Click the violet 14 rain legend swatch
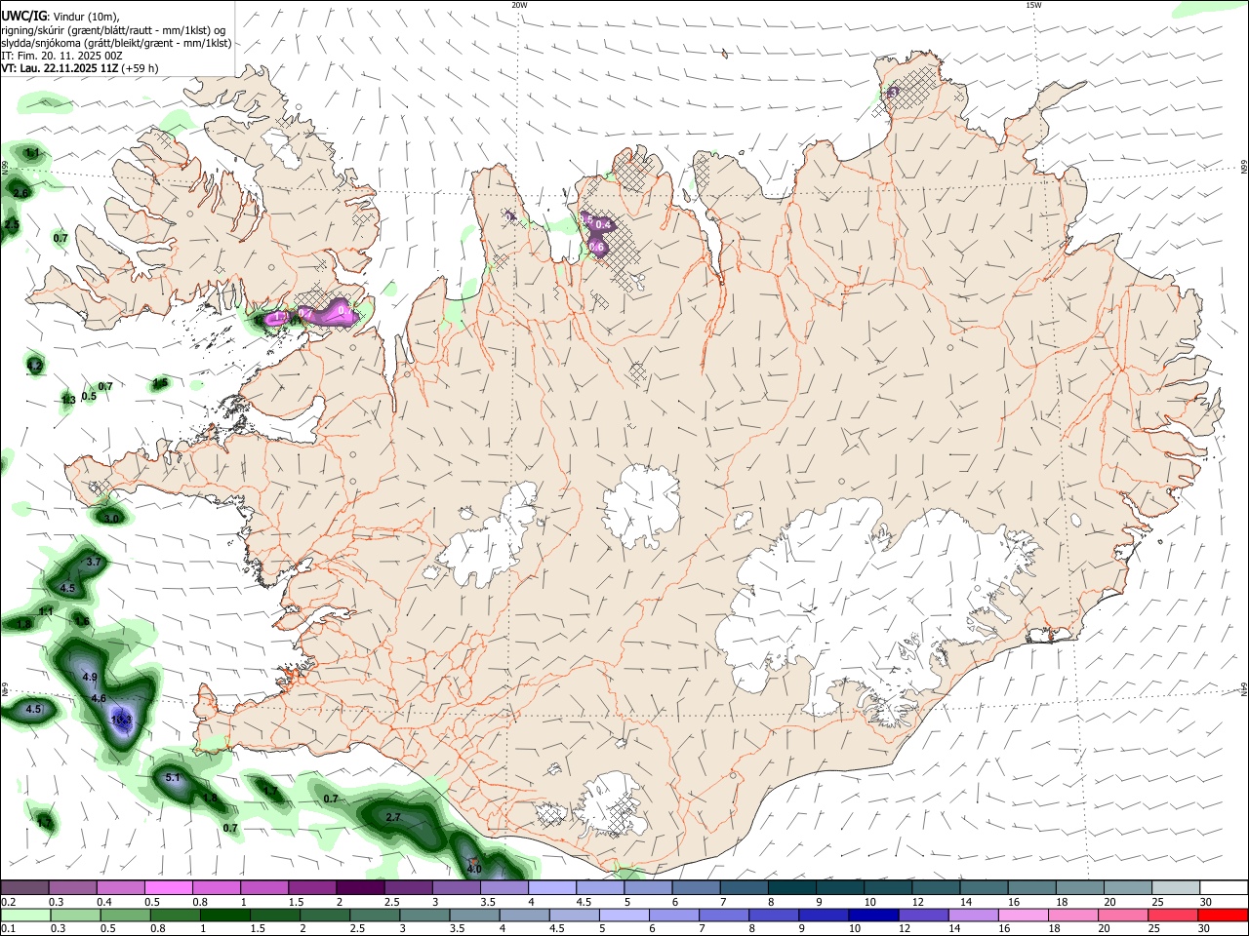Image resolution: width=1249 pixels, height=936 pixels. pos(972,915)
